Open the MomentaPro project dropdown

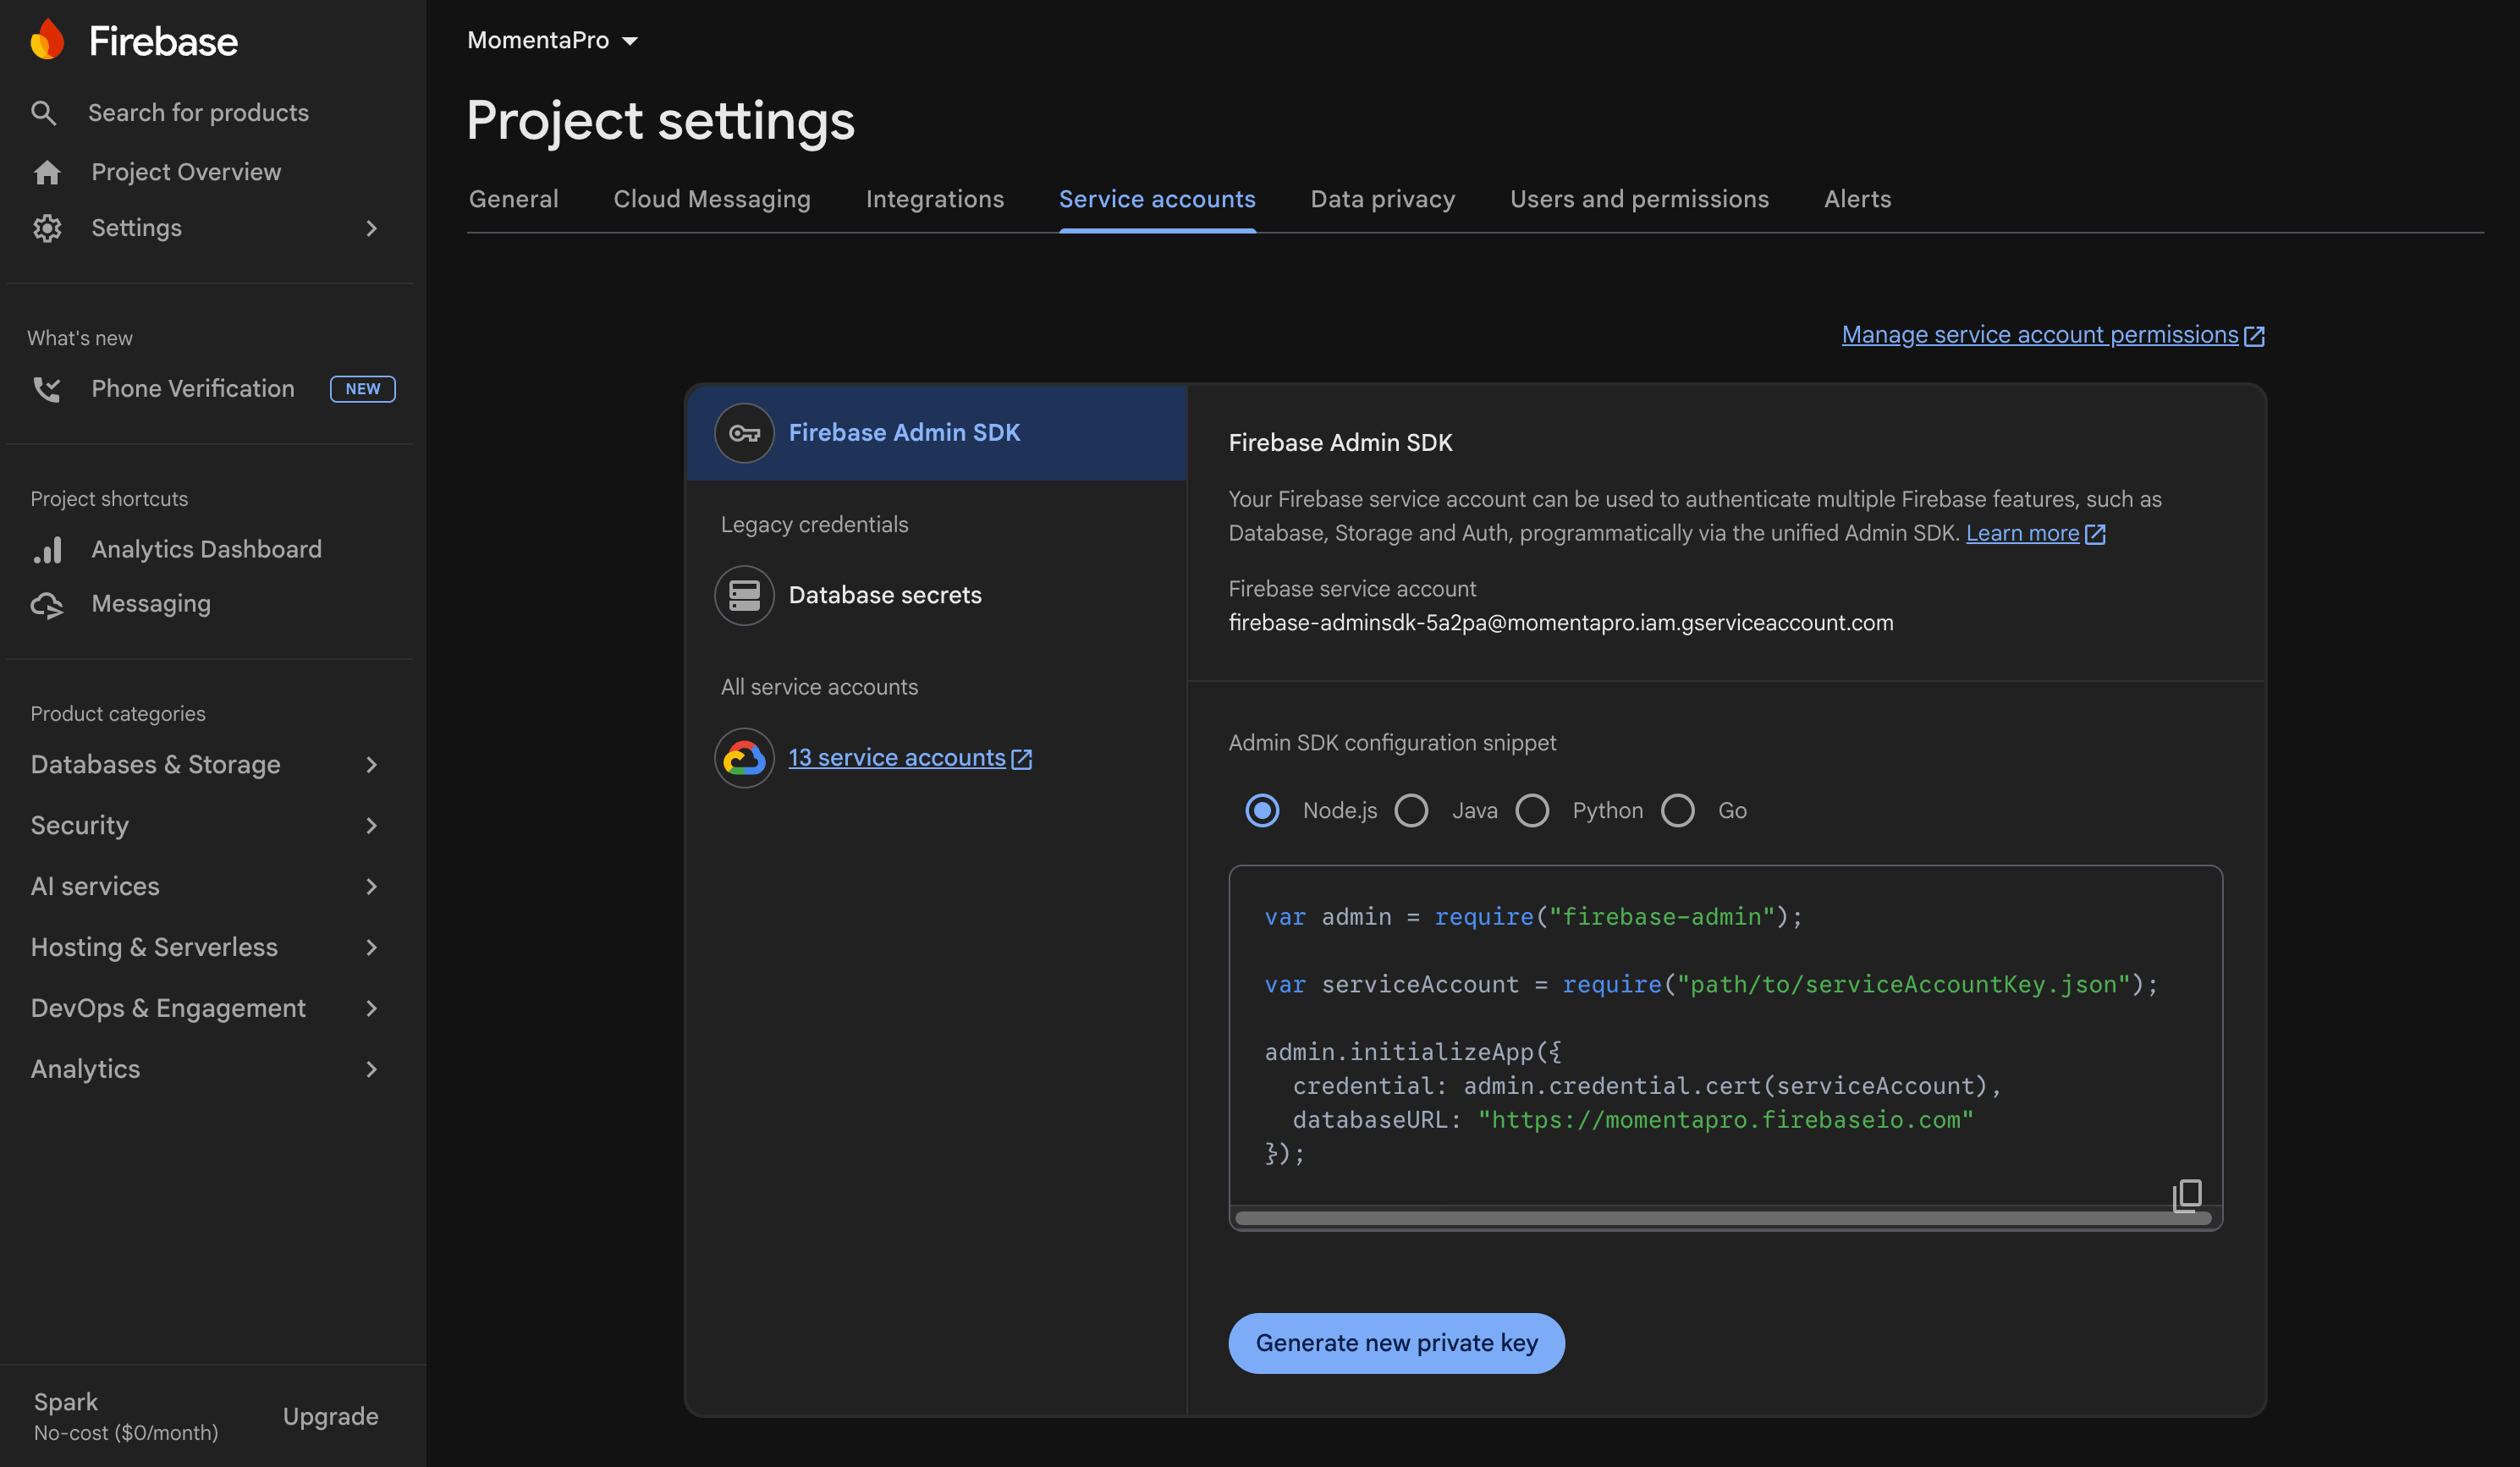click(x=552, y=40)
